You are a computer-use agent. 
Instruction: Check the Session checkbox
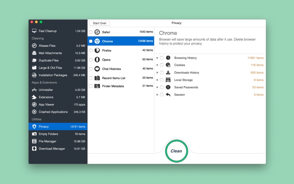pos(162,95)
